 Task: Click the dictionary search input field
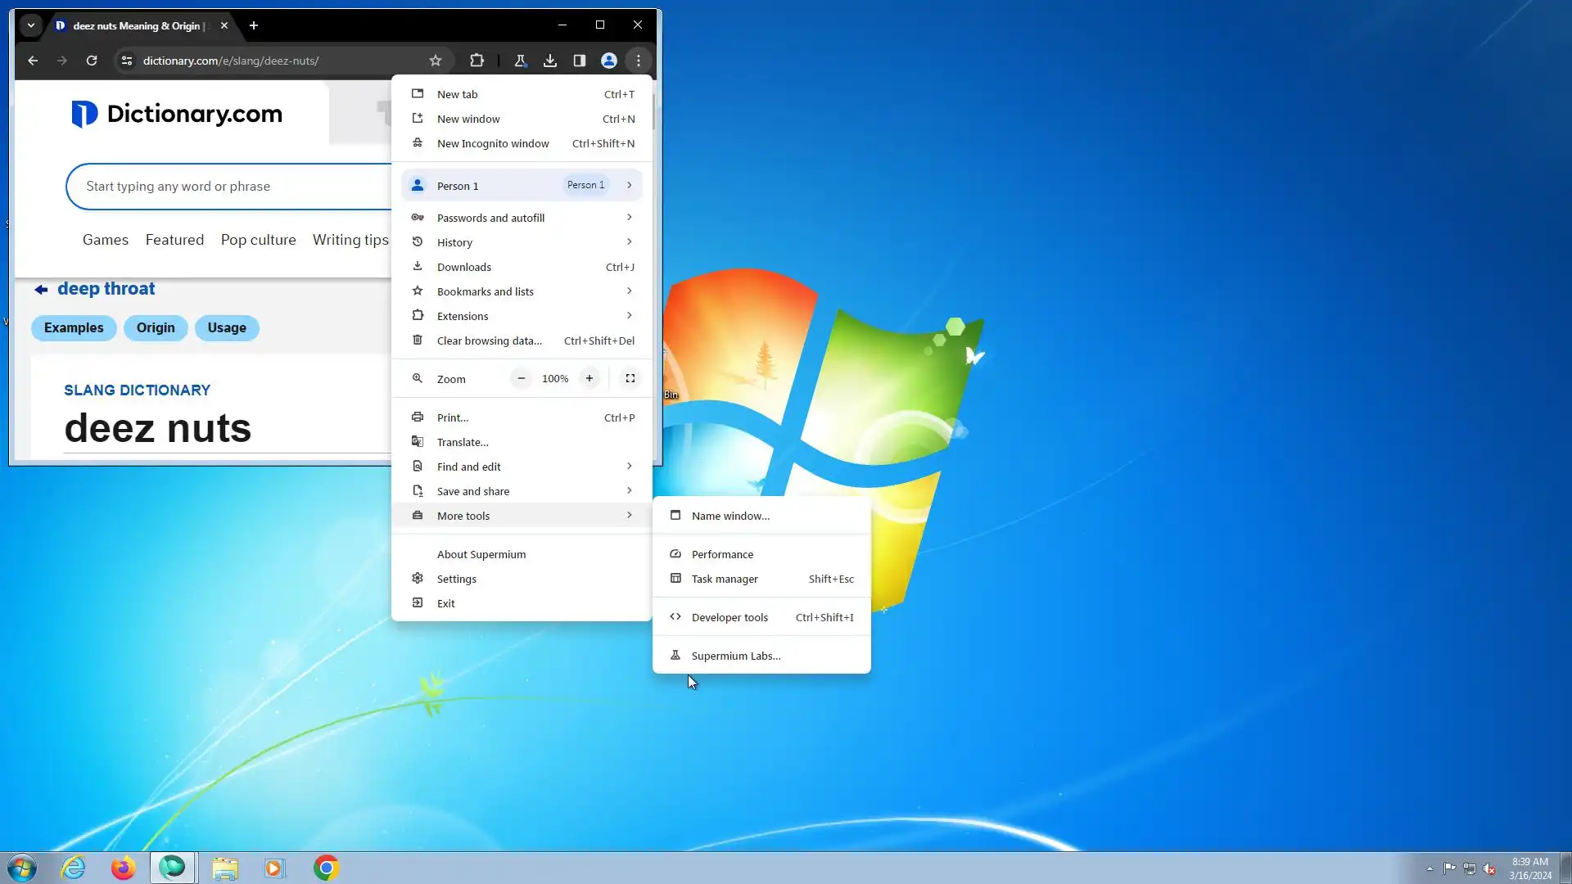coord(229,187)
